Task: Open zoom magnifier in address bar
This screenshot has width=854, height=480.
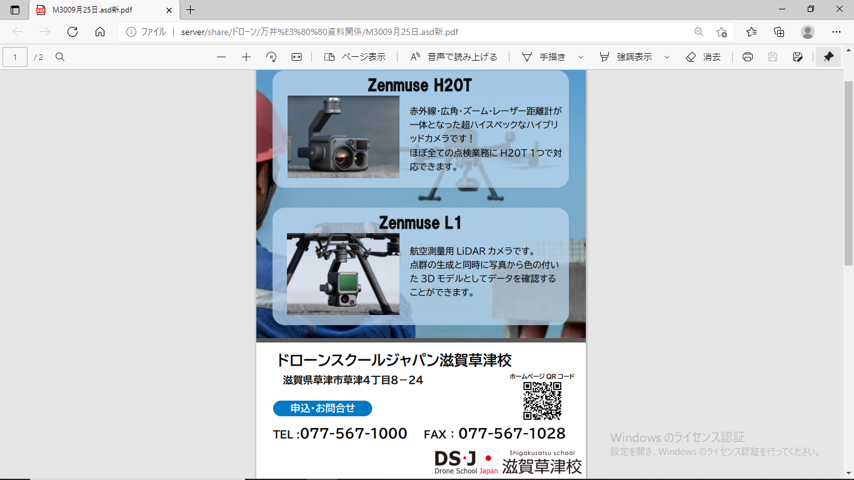Action: tap(699, 32)
